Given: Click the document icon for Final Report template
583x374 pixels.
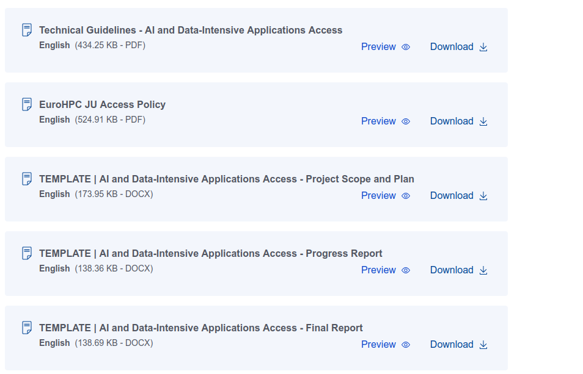Looking at the screenshot, I should tap(27, 328).
